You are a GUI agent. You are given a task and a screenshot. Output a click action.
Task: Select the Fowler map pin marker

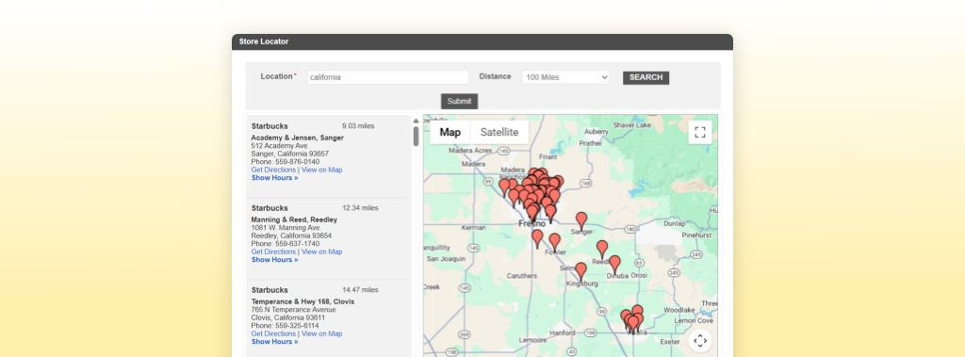(x=554, y=242)
